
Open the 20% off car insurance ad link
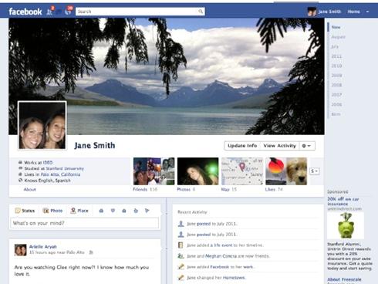click(343, 201)
